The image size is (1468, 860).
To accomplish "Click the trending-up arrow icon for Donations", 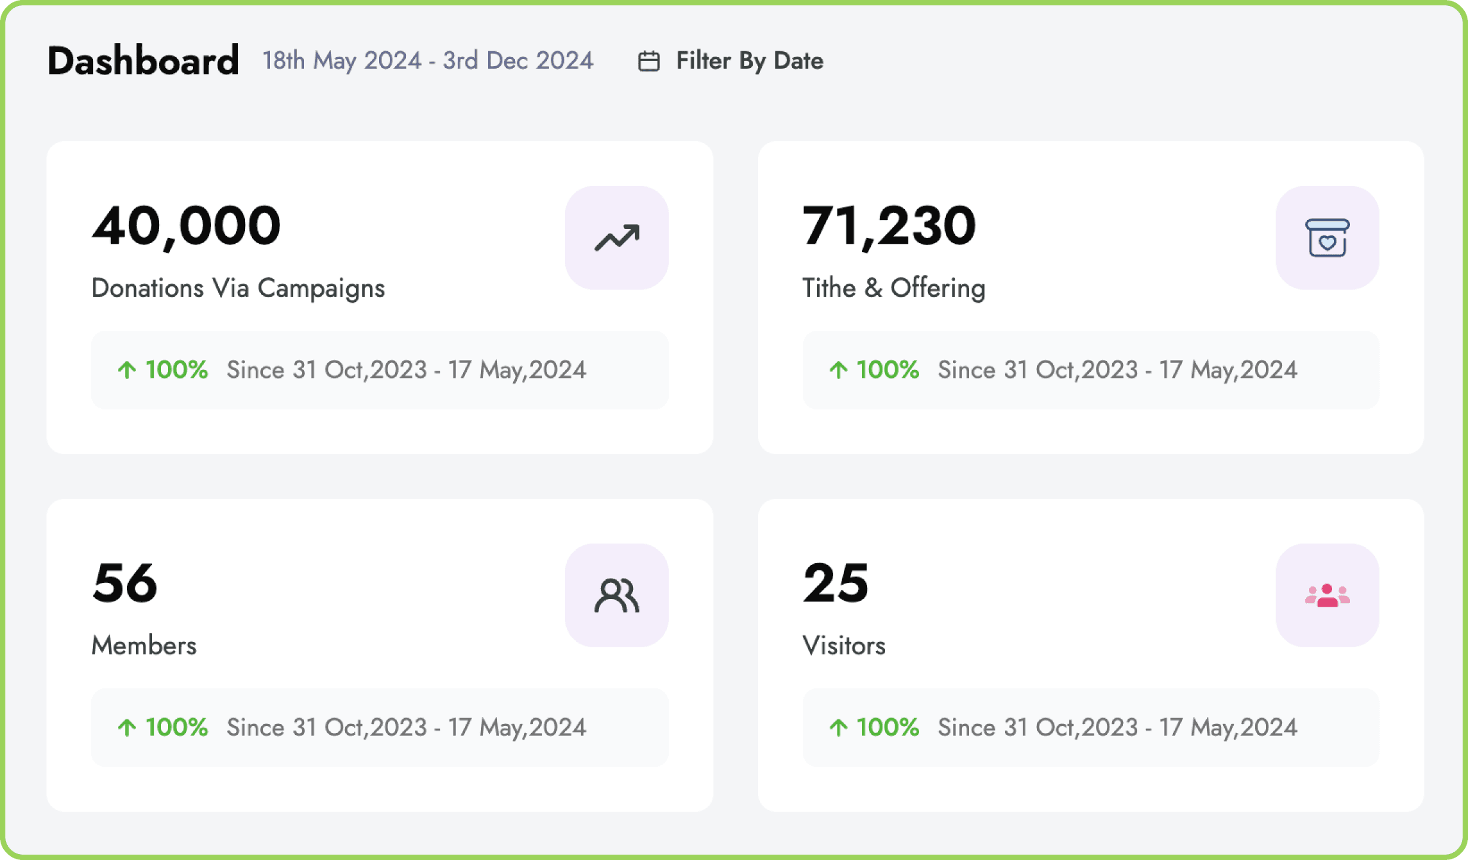I will coord(616,238).
